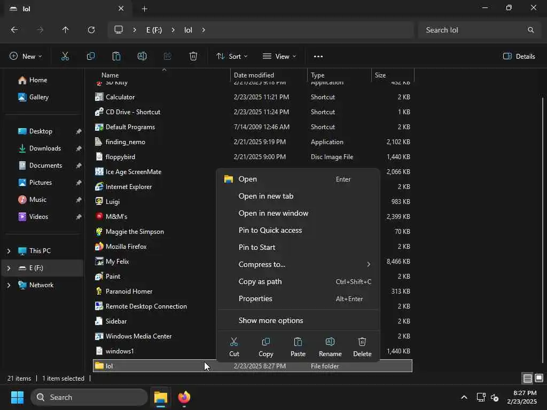Screen dimensions: 547x410
Task: Show hidden system tray icons
Action: pyautogui.click(x=464, y=397)
